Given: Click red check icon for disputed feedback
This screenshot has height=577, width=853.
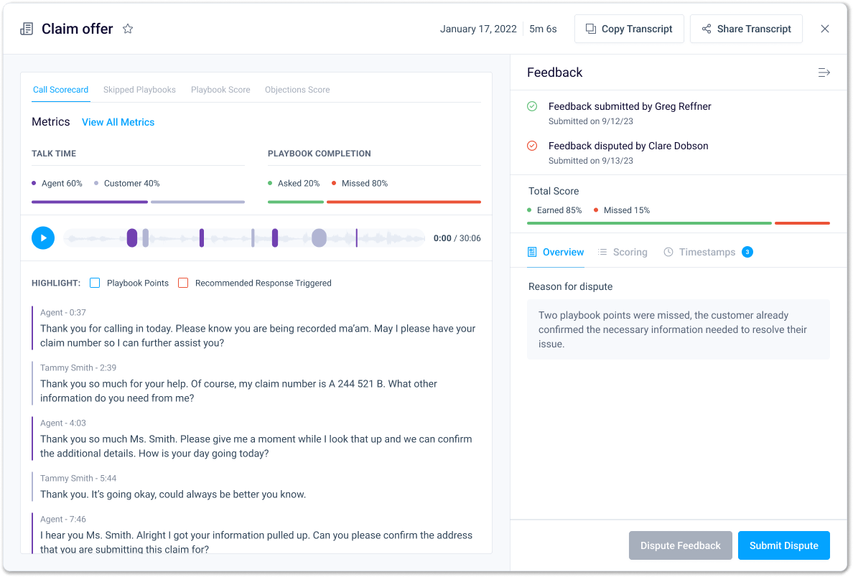Looking at the screenshot, I should 532,146.
